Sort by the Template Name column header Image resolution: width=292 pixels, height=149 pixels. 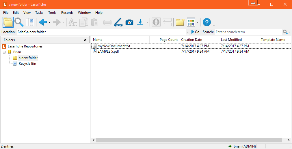click(x=275, y=39)
